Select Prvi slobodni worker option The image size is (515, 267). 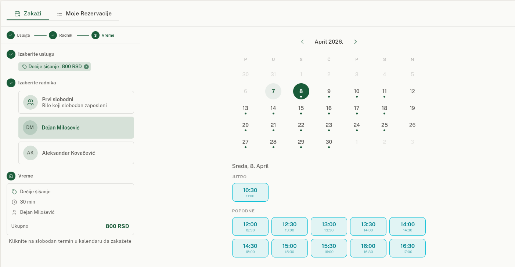(x=76, y=102)
